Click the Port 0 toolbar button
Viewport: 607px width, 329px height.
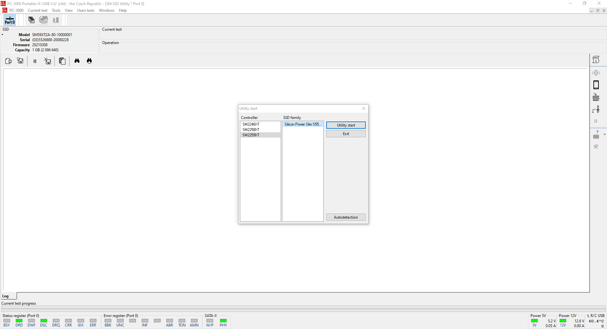pyautogui.click(x=9, y=20)
